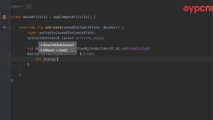The image size is (213, 120).
Task: Click the Button generic type argument
Action: (x=101, y=49)
